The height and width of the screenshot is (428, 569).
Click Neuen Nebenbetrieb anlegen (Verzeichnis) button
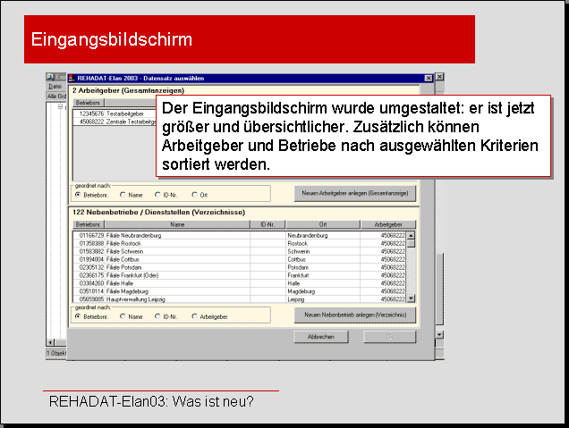coord(355,315)
